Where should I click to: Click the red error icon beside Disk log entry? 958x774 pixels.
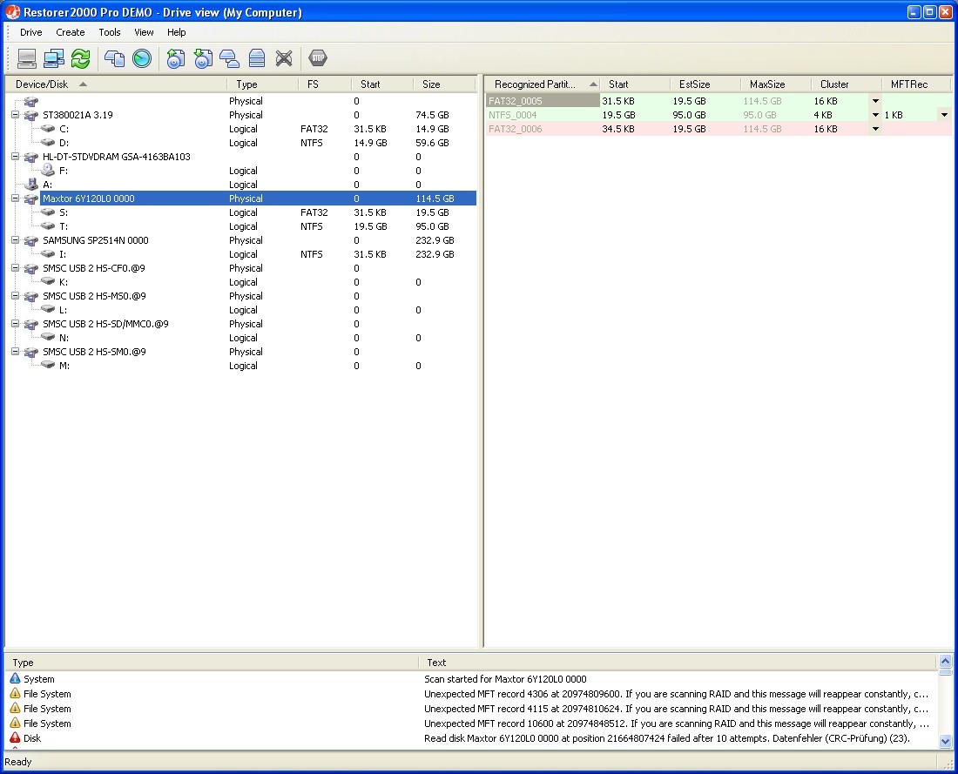click(x=15, y=738)
